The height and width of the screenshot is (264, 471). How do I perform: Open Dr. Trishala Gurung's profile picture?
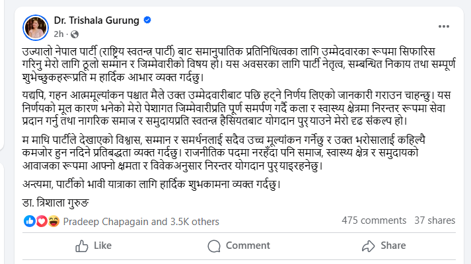point(34,26)
